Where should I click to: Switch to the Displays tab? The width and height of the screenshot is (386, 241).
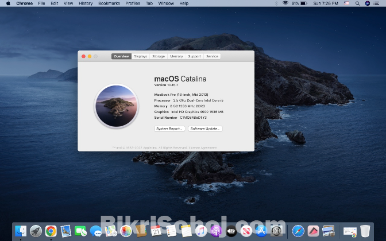click(140, 56)
